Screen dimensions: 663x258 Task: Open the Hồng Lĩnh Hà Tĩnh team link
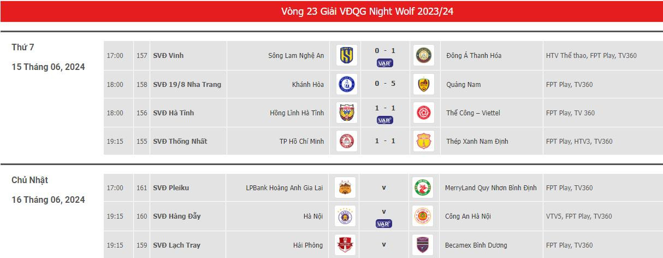(297, 113)
